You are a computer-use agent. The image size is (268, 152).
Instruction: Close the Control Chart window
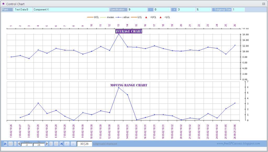(x=264, y=4)
